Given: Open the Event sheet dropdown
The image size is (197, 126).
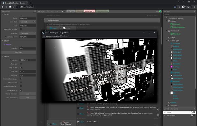Looking at the screenshot, I should pyautogui.click(x=28, y=22).
